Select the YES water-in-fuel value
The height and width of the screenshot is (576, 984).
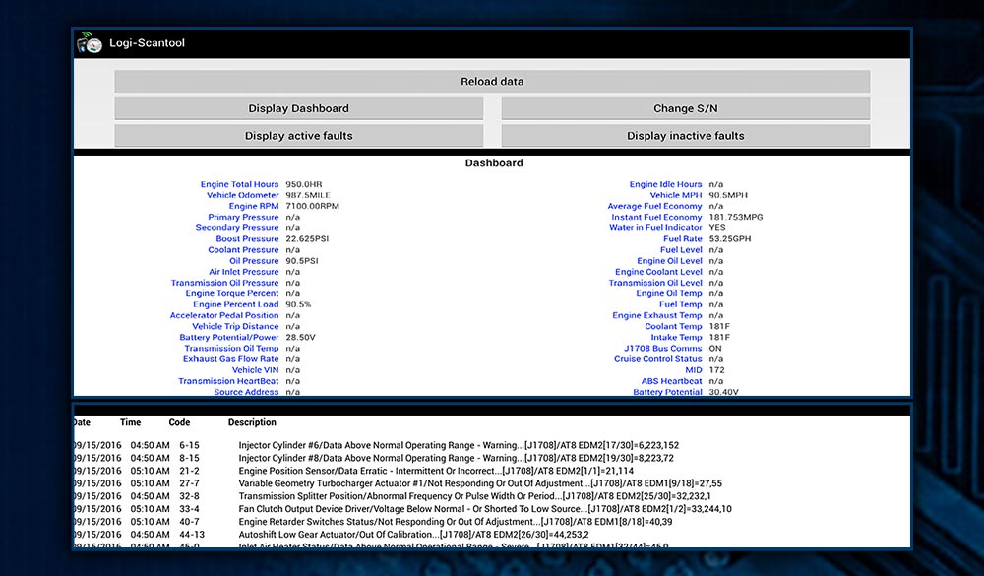[717, 228]
